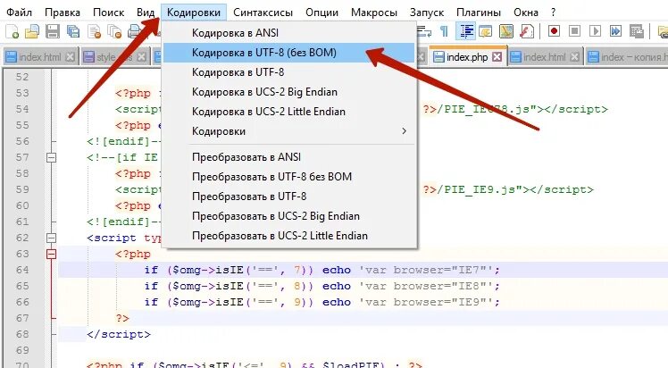This screenshot has height=368, width=668.
Task: Open the Плагины menu
Action: click(x=479, y=13)
